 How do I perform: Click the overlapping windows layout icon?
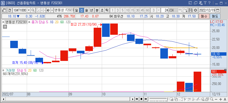point(176,99)
